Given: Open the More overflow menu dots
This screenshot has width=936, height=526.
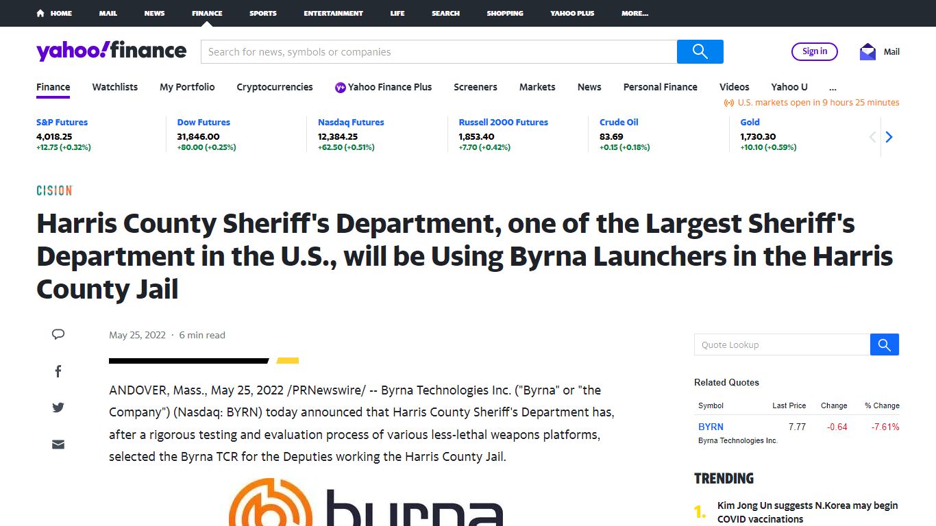Looking at the screenshot, I should point(833,87).
